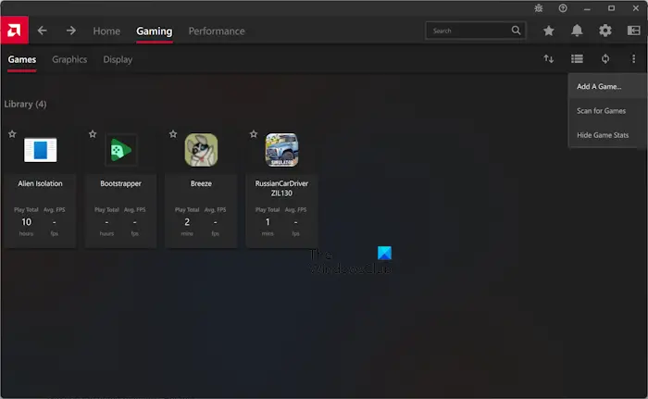Select the Games sub-tab
The height and width of the screenshot is (399, 648).
(x=22, y=59)
